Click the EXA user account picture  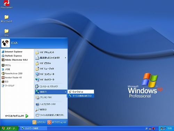tap(6, 43)
